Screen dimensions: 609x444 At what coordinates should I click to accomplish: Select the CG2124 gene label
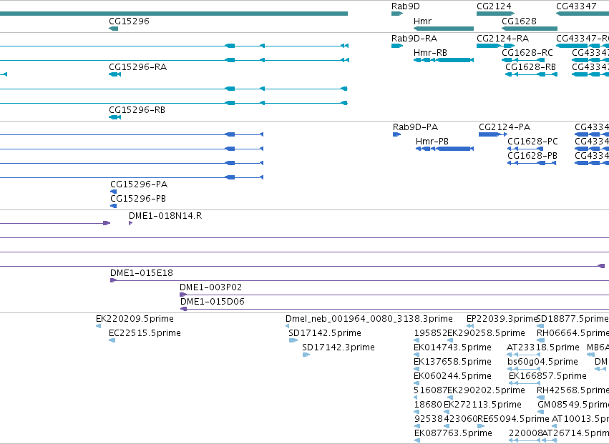point(494,6)
